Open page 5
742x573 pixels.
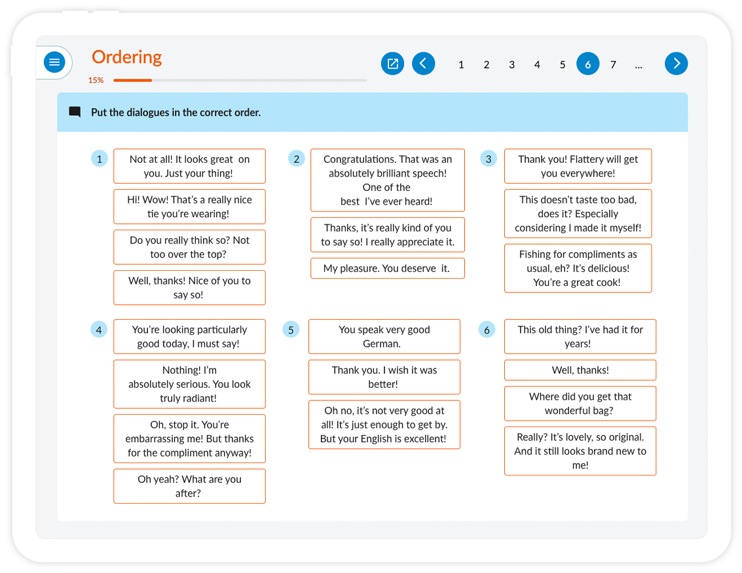(x=562, y=65)
